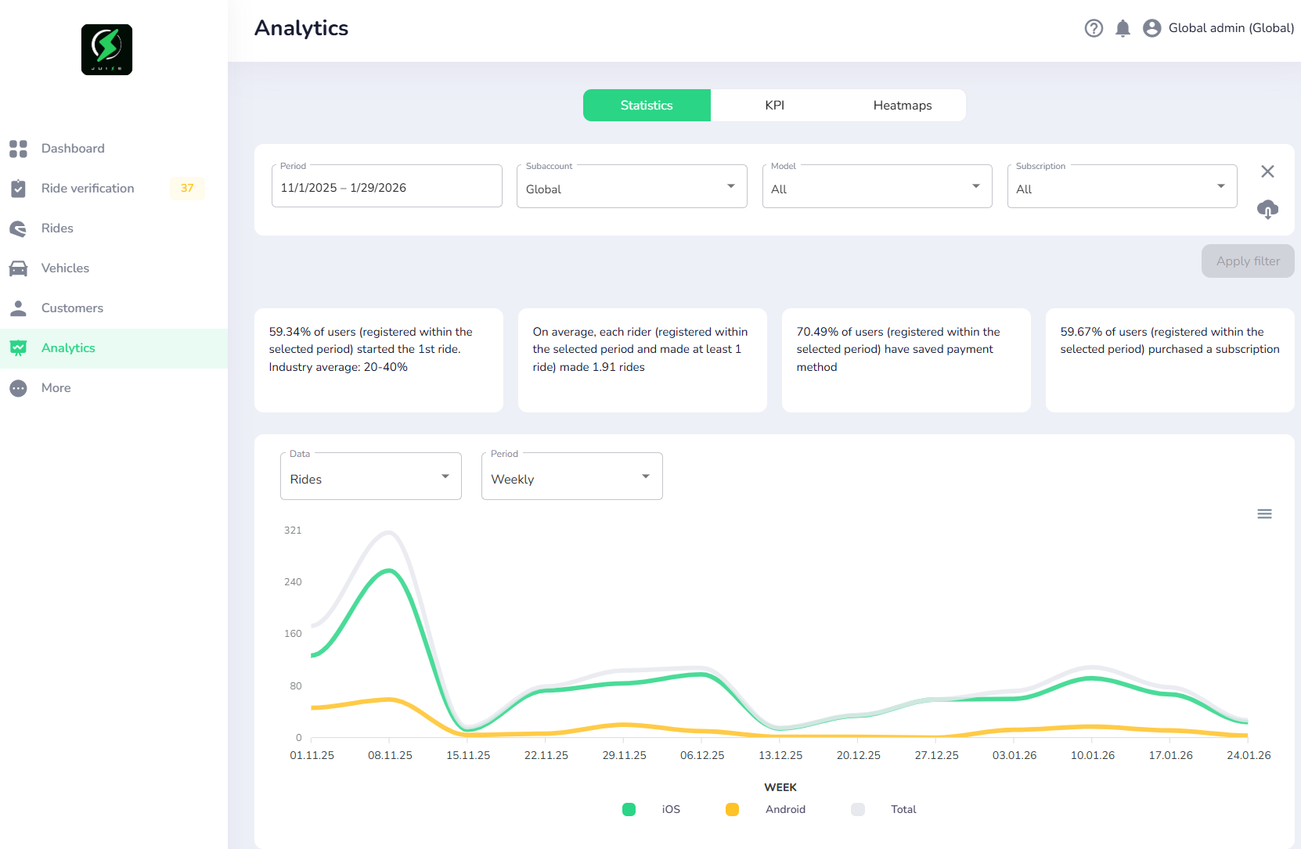Click the iOS legend label
This screenshot has height=849, width=1301.
click(671, 810)
